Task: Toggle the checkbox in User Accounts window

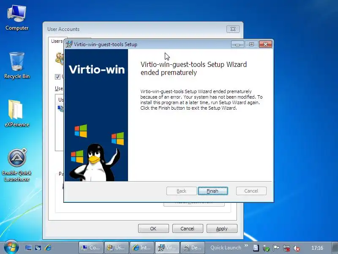Action: click(57, 77)
